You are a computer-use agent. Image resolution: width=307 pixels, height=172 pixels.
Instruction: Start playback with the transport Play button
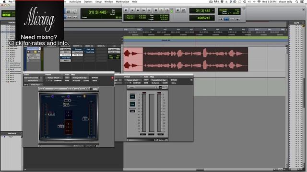pyautogui.click(x=161, y=10)
